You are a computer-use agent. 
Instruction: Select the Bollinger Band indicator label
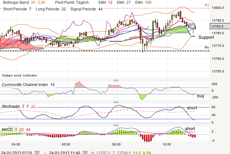[x=16, y=3]
